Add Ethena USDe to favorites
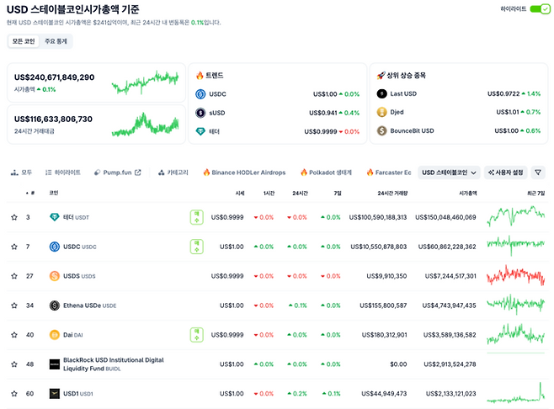This screenshot has width=554, height=409. [14, 305]
